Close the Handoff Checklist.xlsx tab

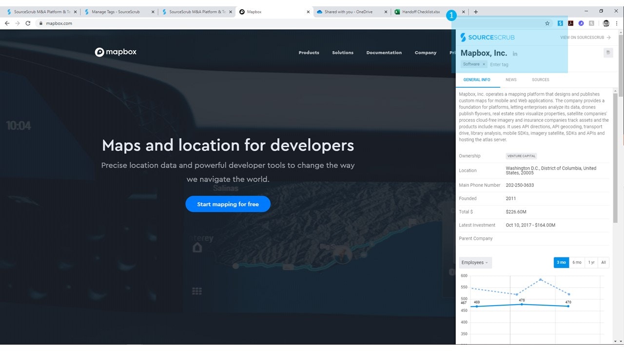(x=463, y=12)
